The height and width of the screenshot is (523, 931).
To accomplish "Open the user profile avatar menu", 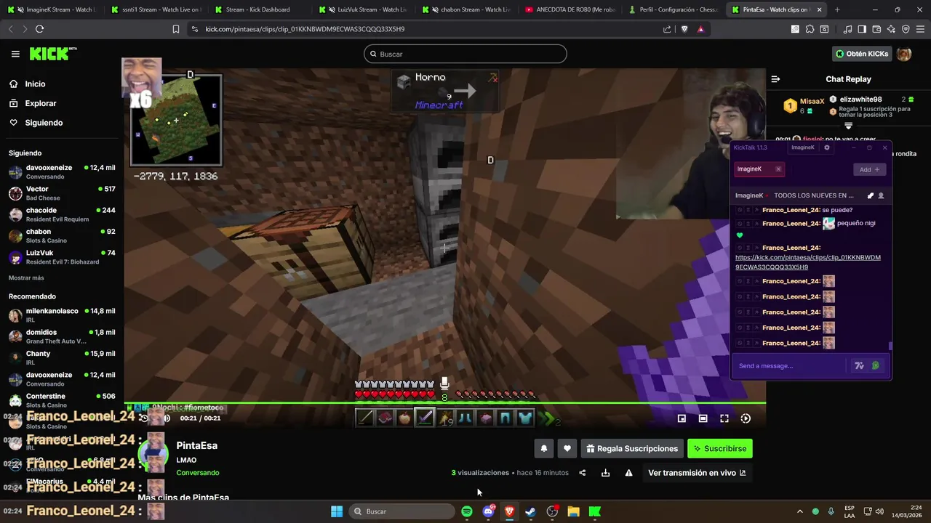I will tap(904, 54).
